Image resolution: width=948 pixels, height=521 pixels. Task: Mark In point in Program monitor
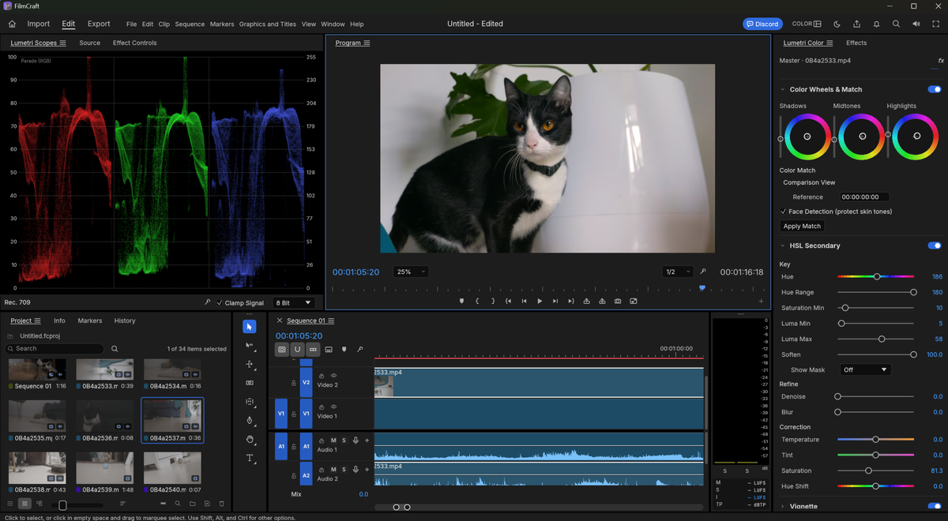point(477,301)
